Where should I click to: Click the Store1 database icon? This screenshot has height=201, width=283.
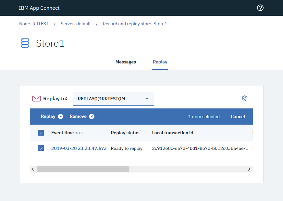pos(25,43)
